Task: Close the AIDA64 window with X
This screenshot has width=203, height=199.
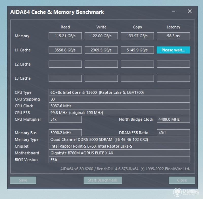Action: (x=190, y=11)
